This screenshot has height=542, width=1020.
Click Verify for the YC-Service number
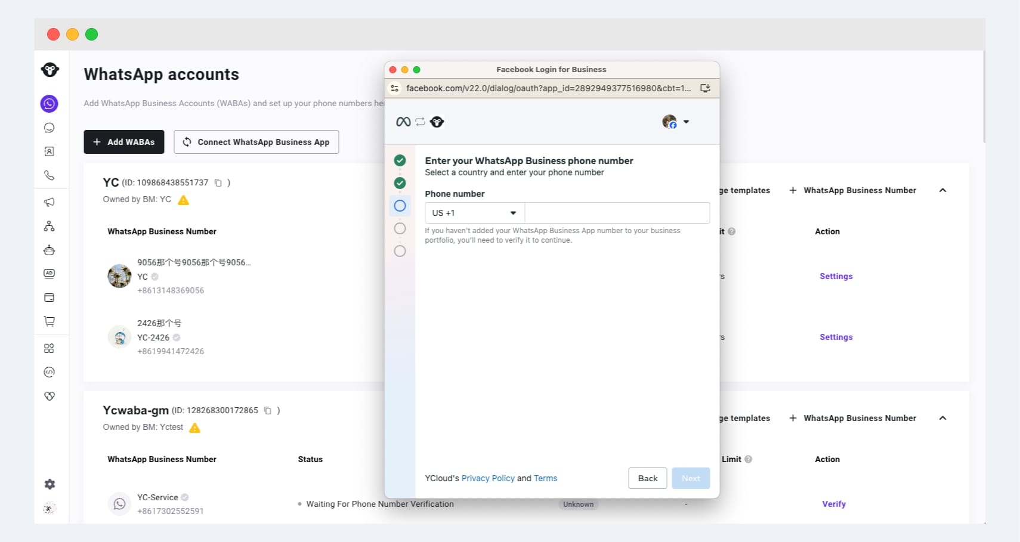(x=834, y=504)
